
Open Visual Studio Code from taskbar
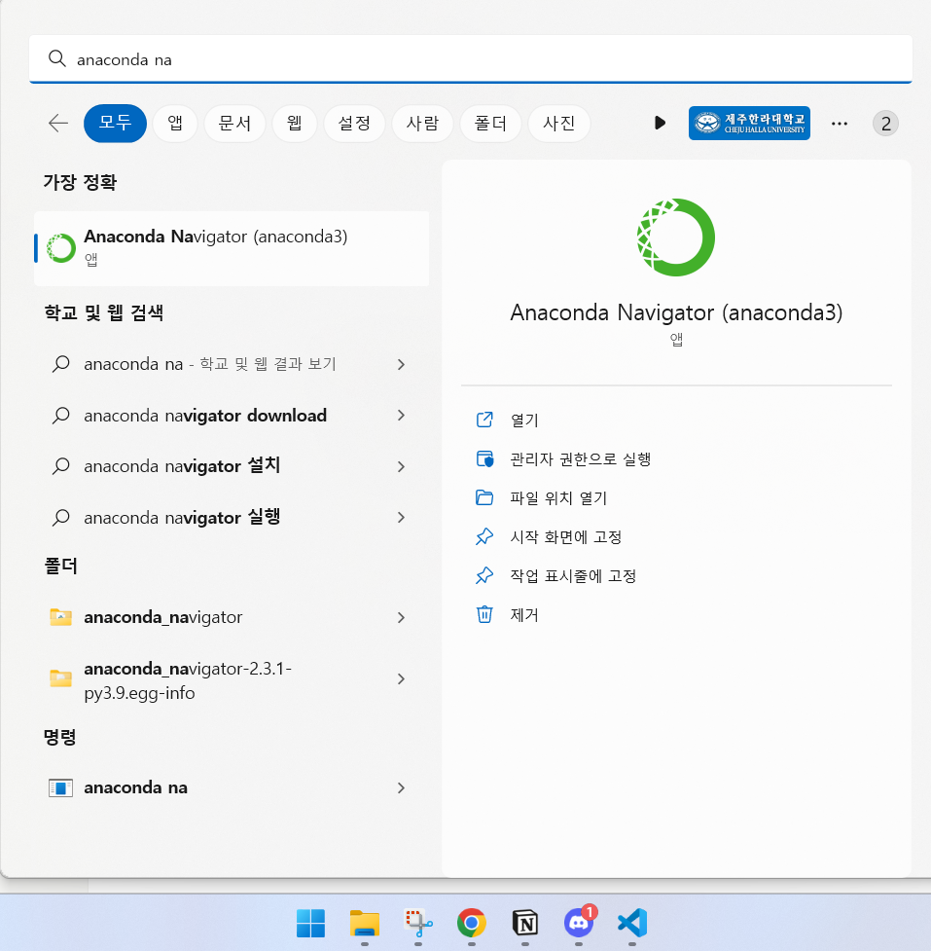(632, 922)
